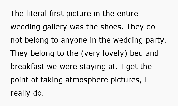Click the word "party" ending third line
Viewport: 178px width, 106px height.
[155, 40]
